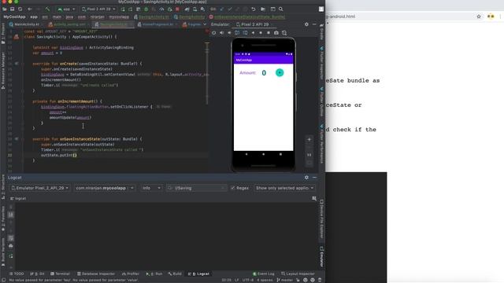
Task: Open the Flutter Inspector side tab
Action: click(321, 63)
